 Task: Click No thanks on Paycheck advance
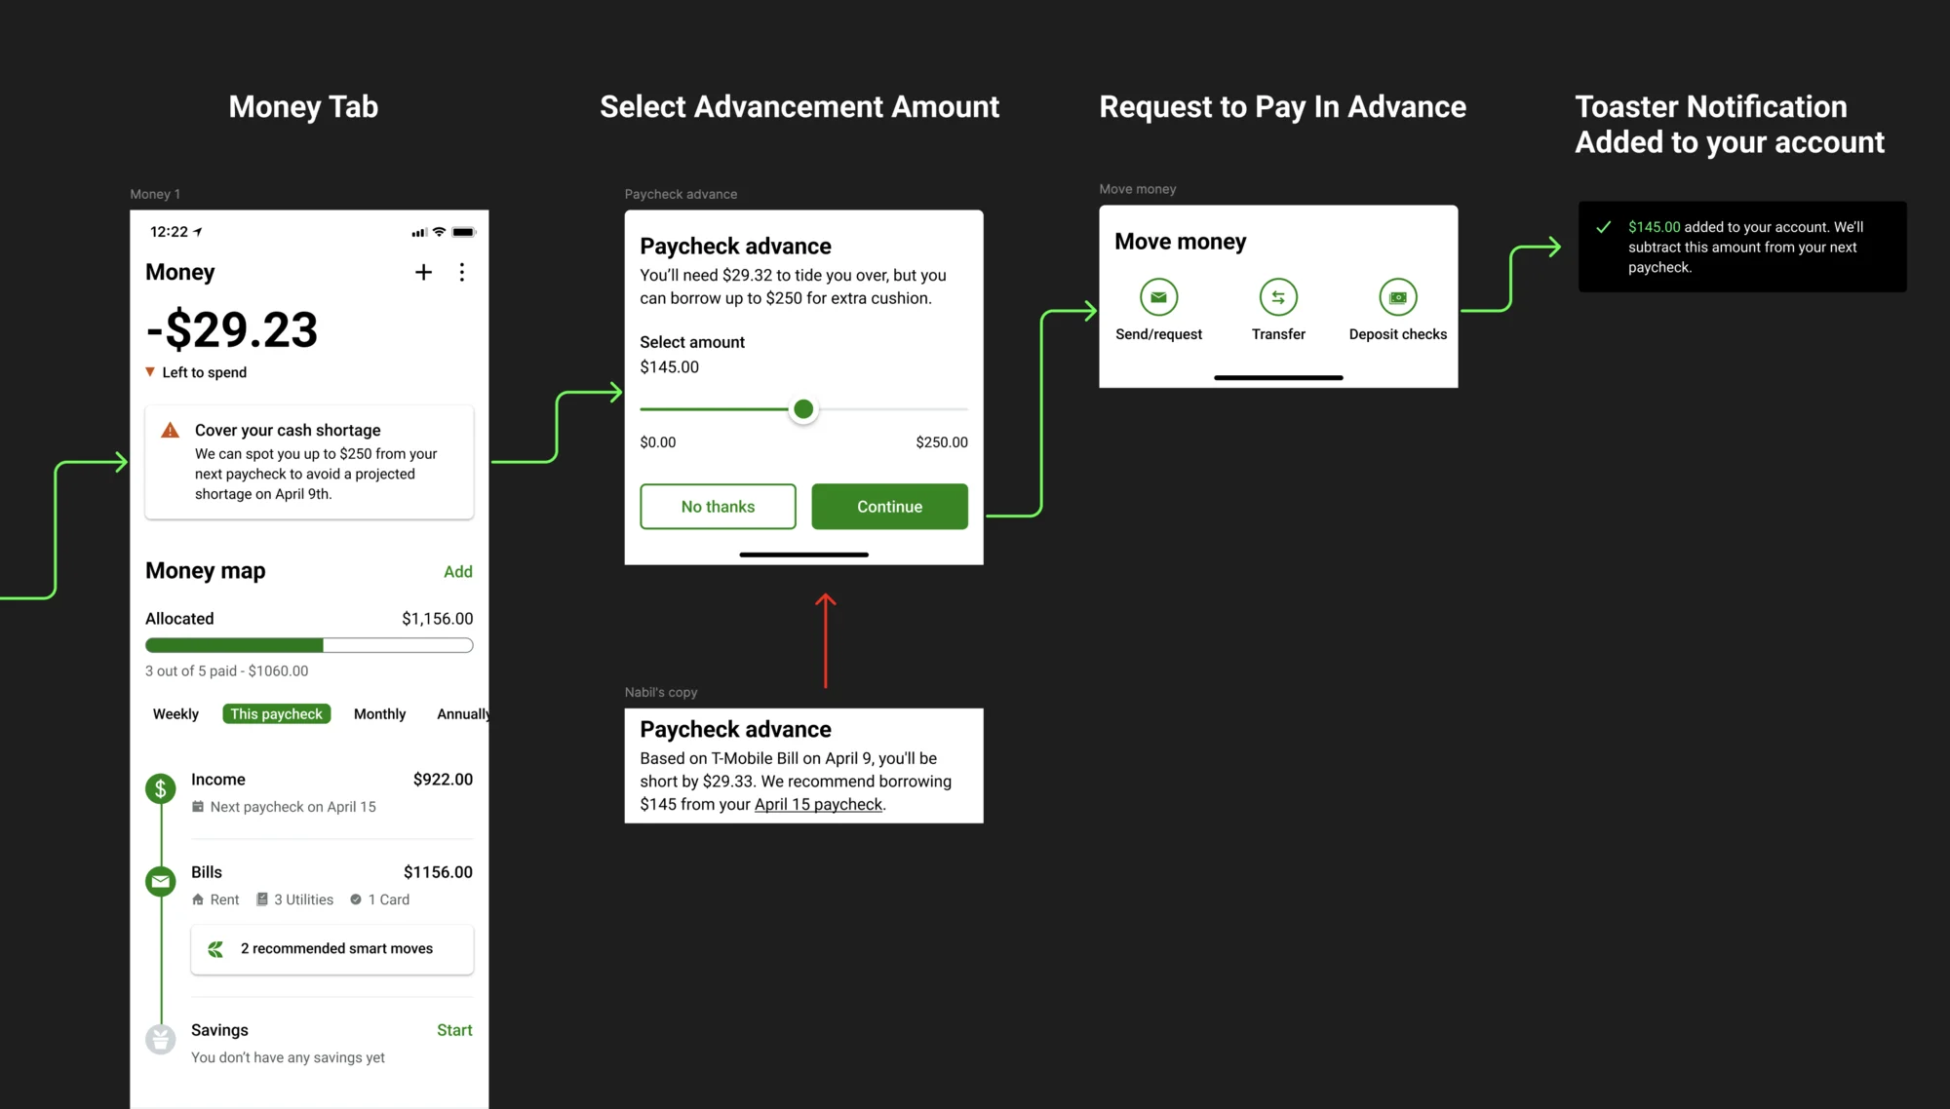coord(718,507)
